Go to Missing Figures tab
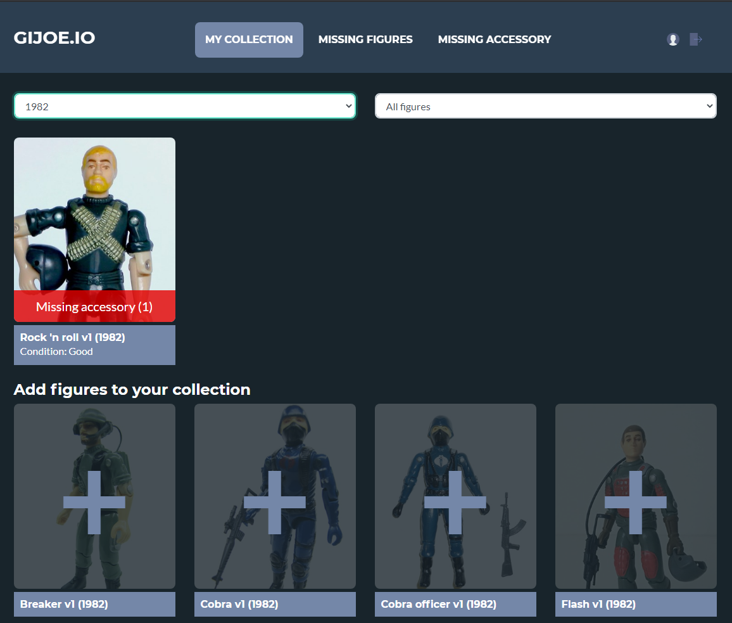Viewport: 732px width, 623px height. coord(365,40)
